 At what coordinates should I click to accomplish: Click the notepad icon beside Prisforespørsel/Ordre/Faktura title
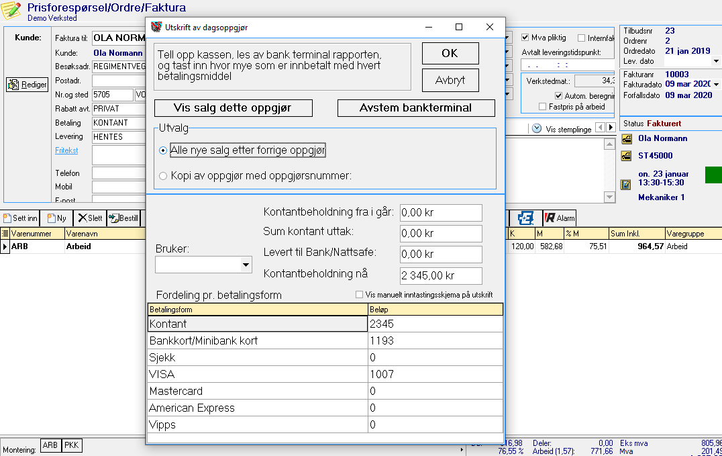(x=11, y=10)
